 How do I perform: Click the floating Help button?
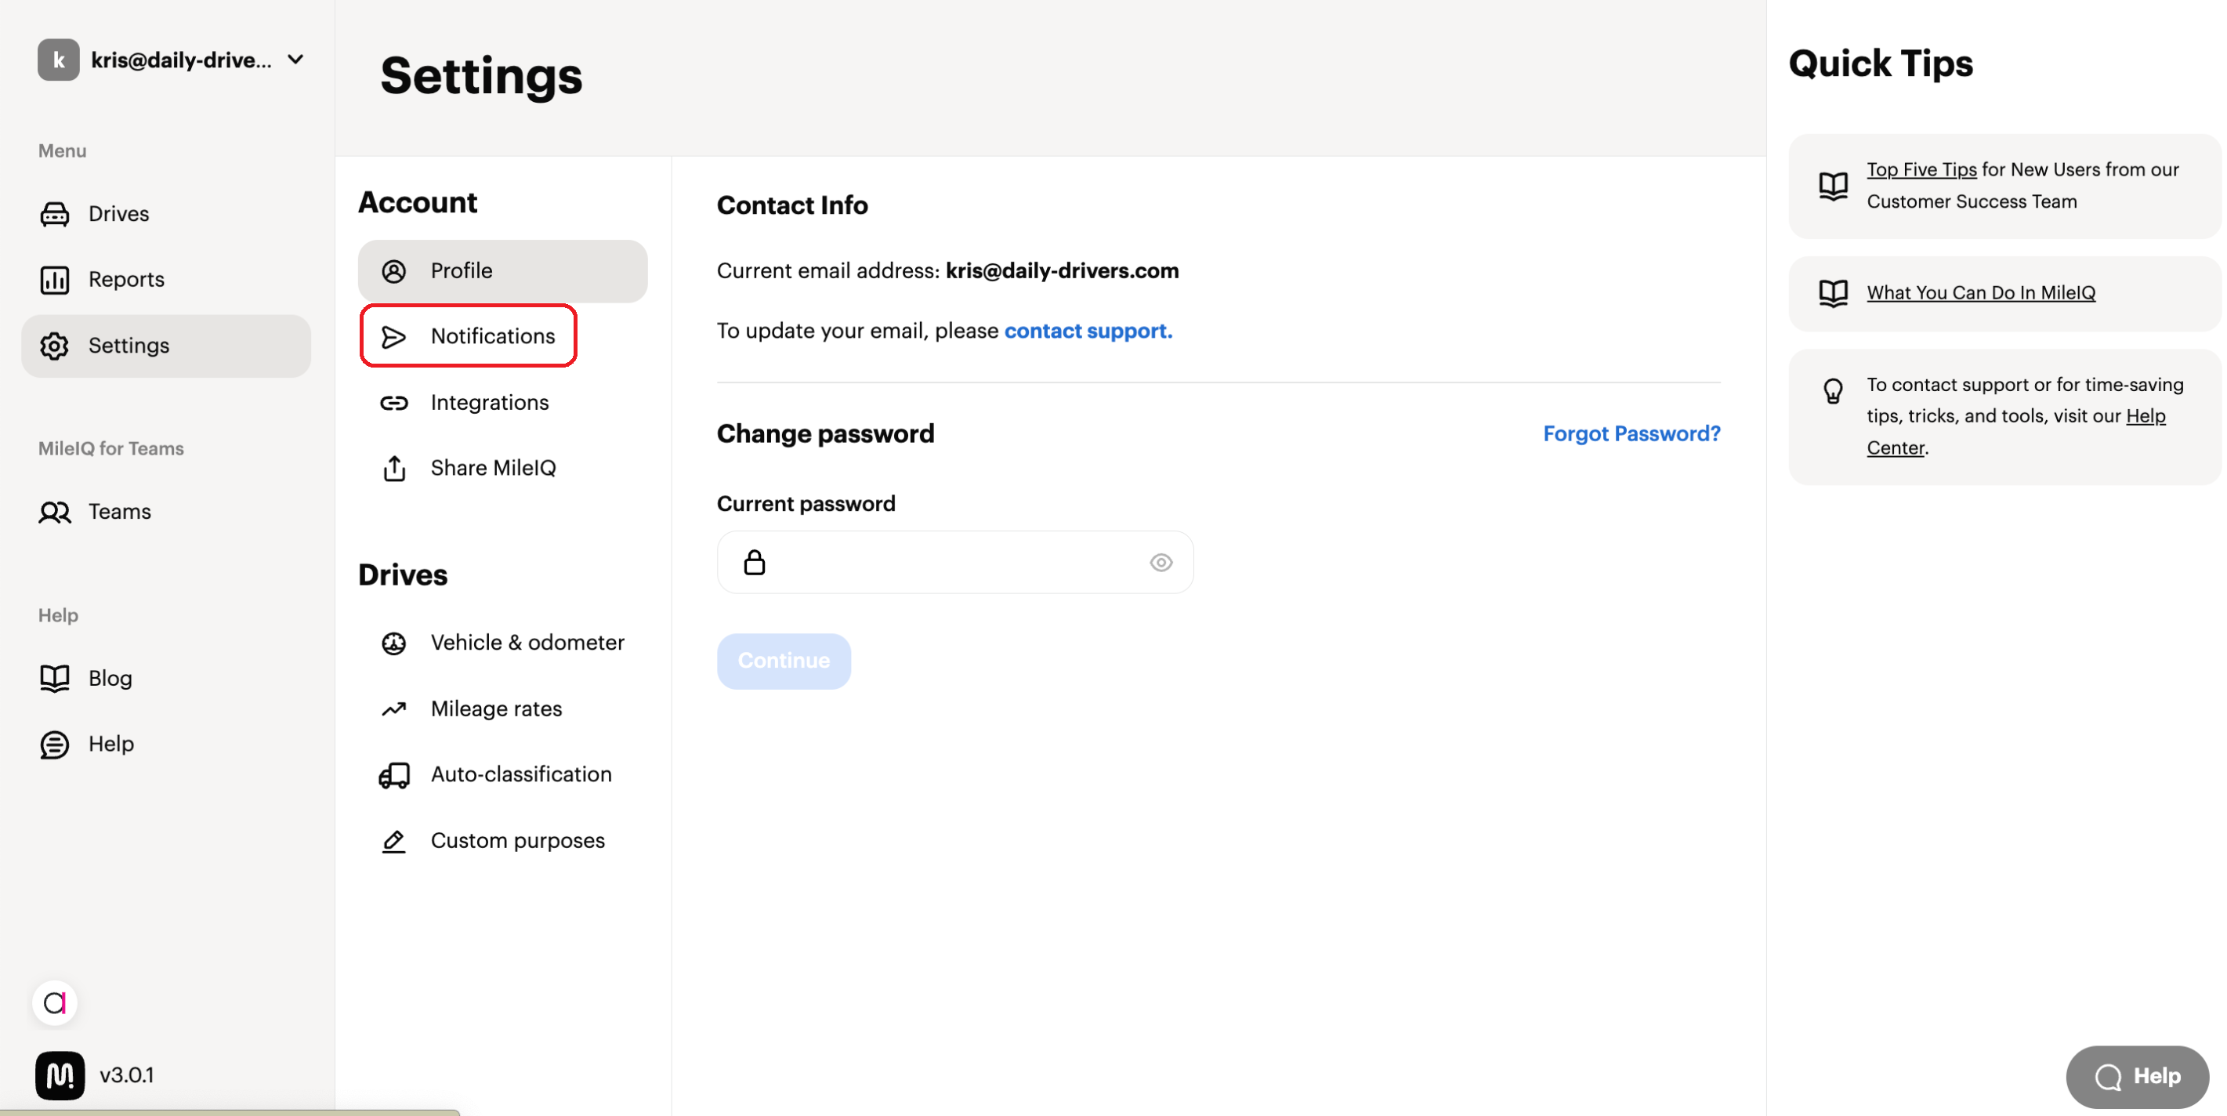[2137, 1076]
